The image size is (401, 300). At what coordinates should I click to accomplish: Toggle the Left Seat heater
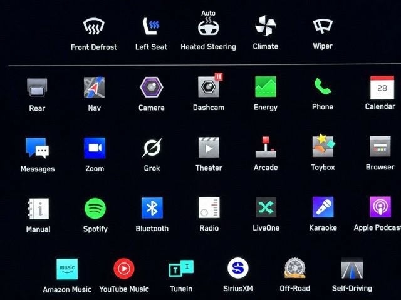(151, 26)
